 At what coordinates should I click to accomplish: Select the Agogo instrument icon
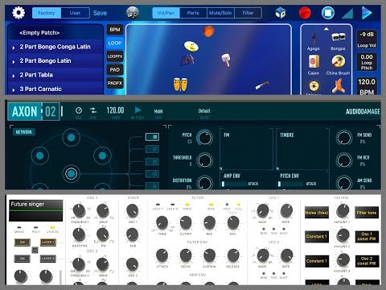[x=314, y=39]
